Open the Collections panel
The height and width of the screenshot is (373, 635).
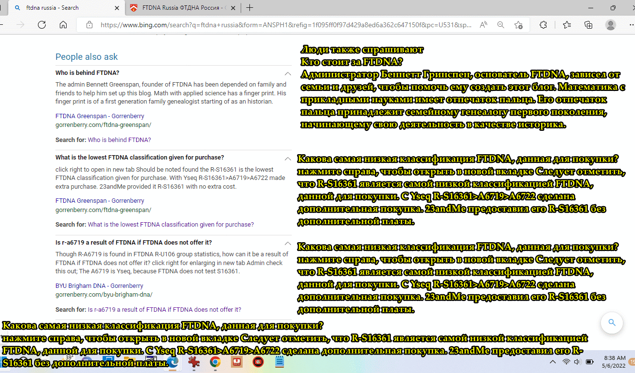point(588,25)
